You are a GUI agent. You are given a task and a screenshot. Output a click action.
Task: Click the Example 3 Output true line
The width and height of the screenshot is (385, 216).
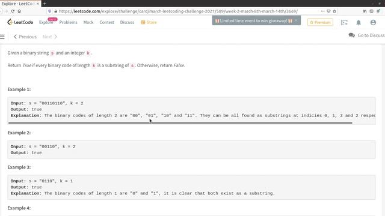point(26,187)
